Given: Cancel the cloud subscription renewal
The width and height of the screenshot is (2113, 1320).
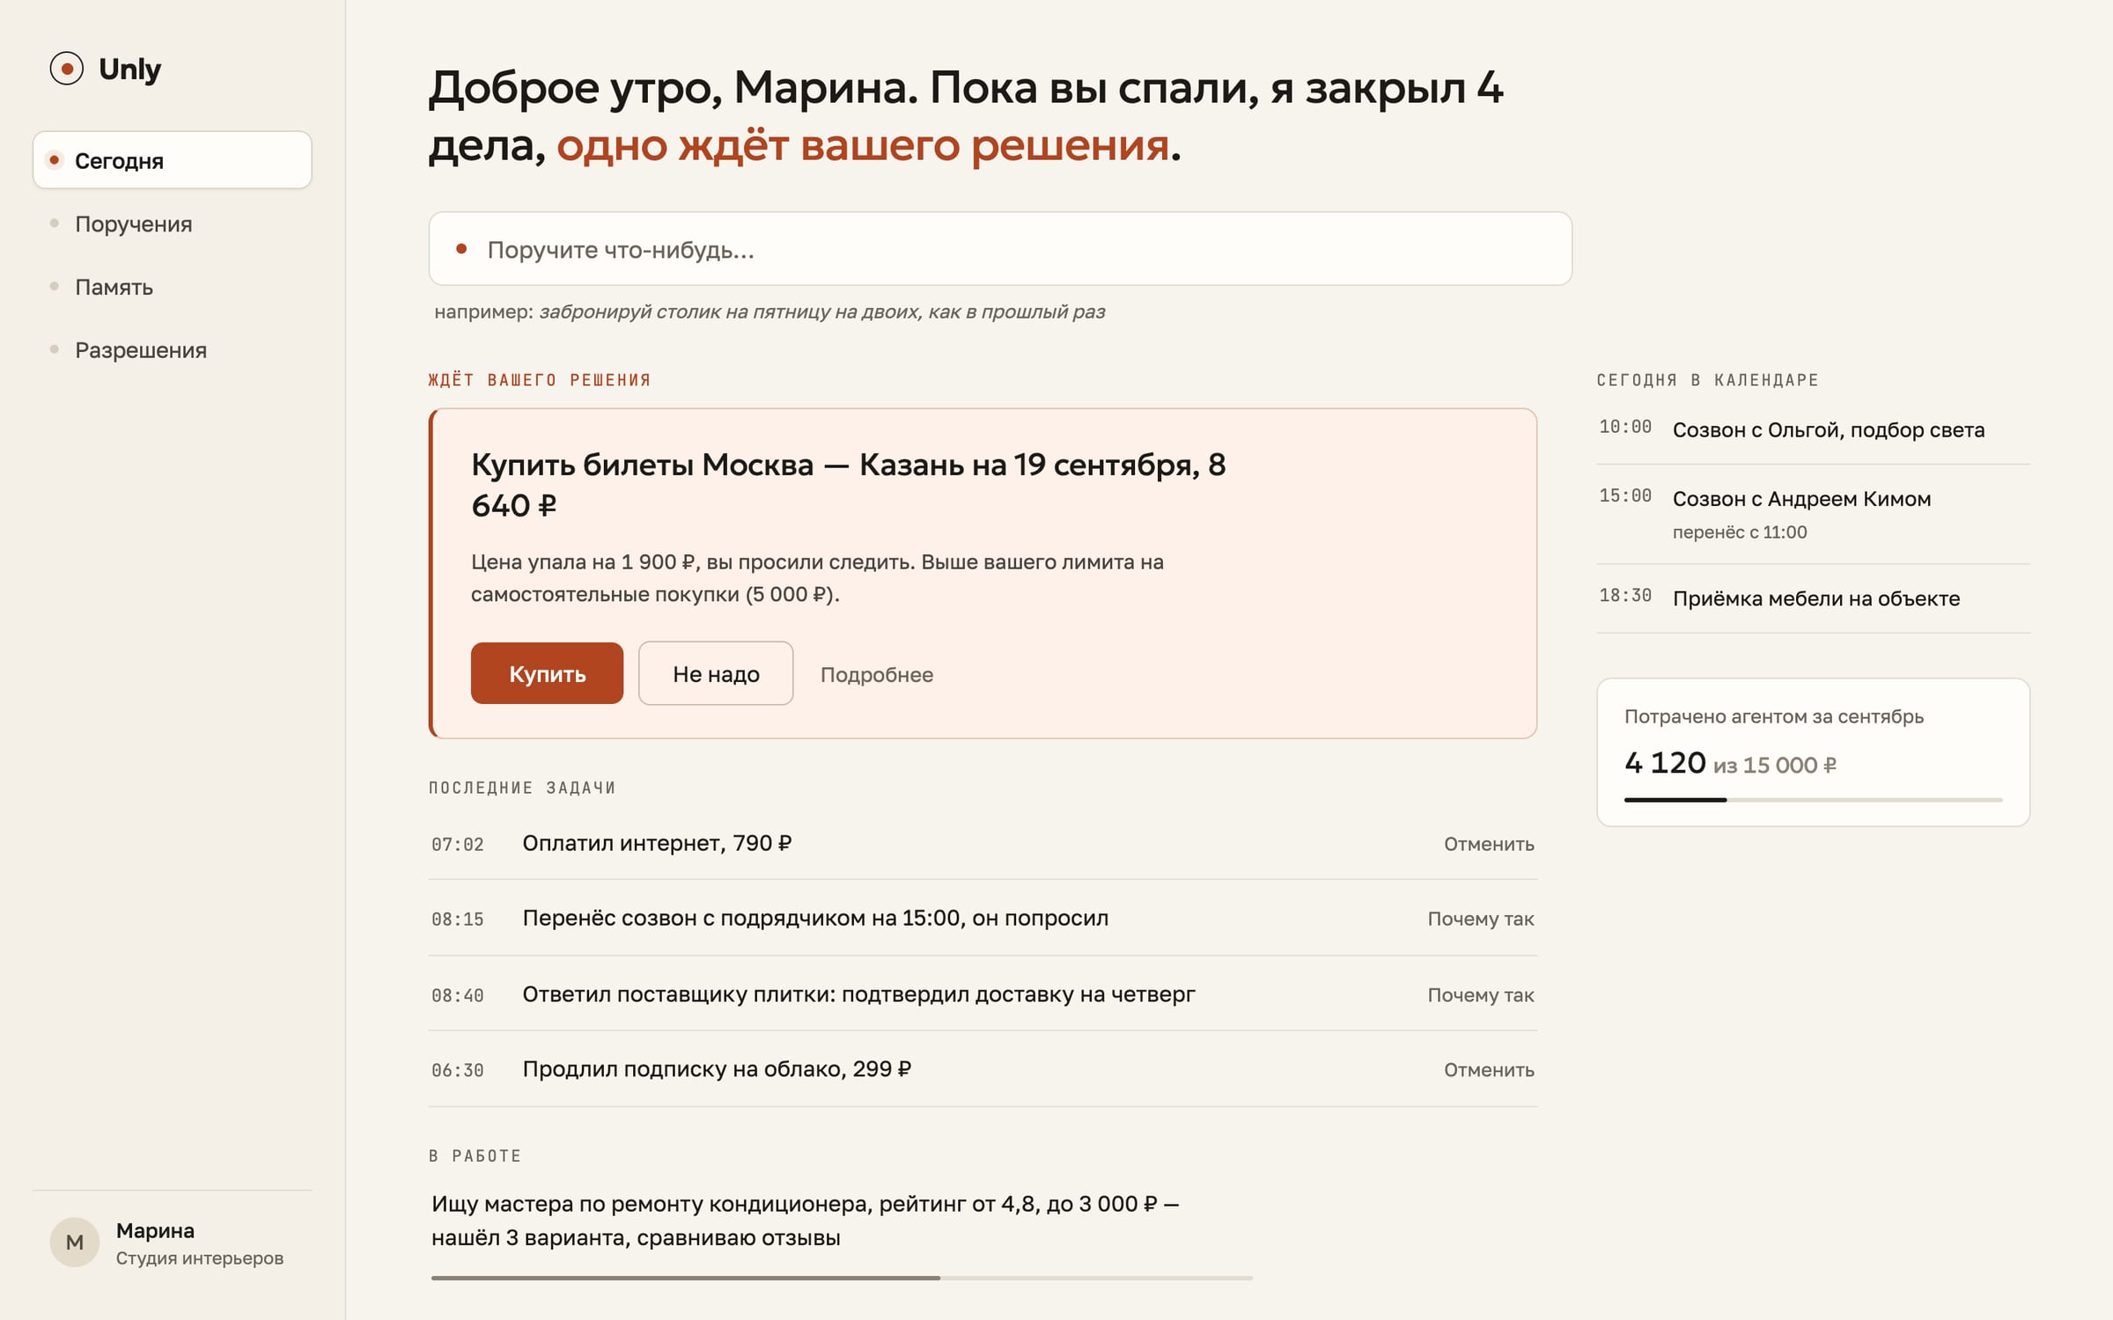Looking at the screenshot, I should click(1489, 1070).
